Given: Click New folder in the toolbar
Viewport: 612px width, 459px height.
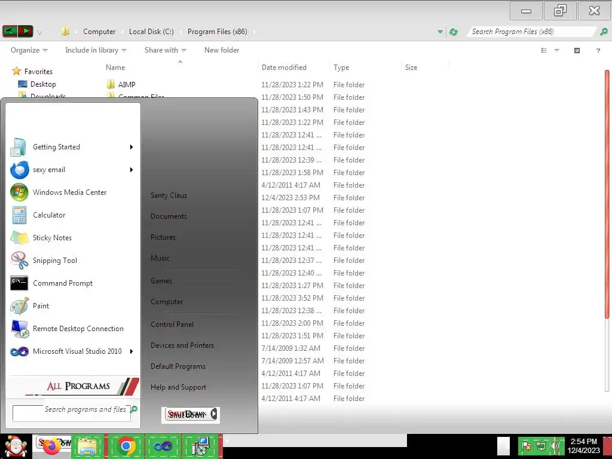Looking at the screenshot, I should (222, 50).
